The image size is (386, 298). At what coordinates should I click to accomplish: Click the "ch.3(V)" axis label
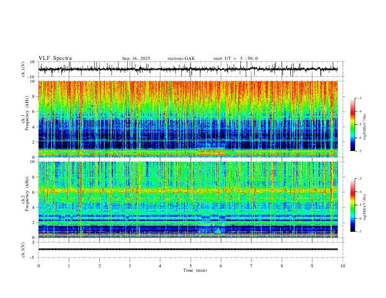coord(23,250)
